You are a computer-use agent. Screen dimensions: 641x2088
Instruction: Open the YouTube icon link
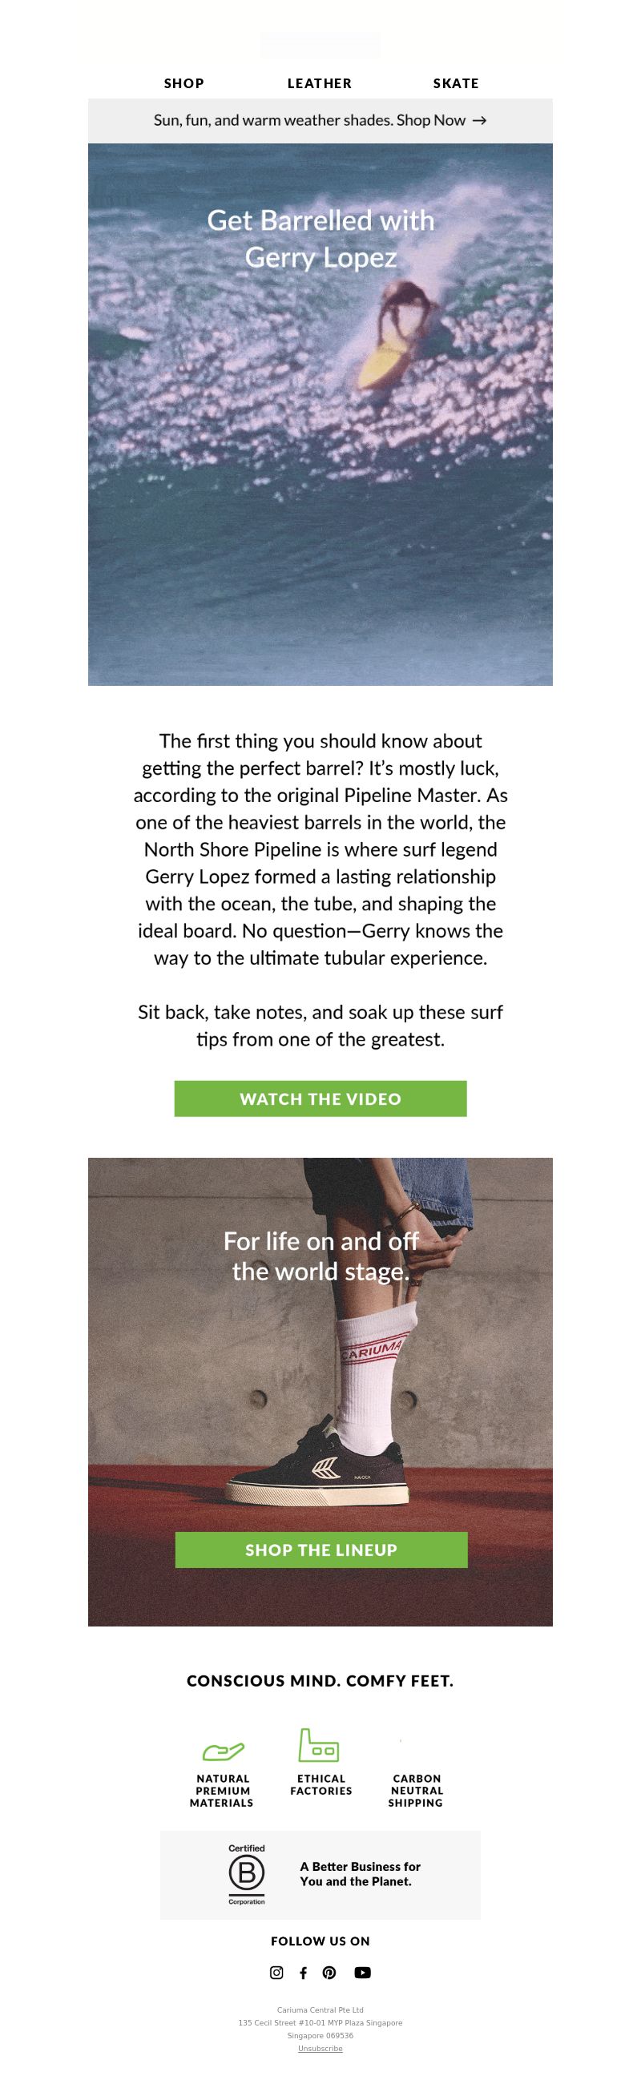(x=362, y=1972)
